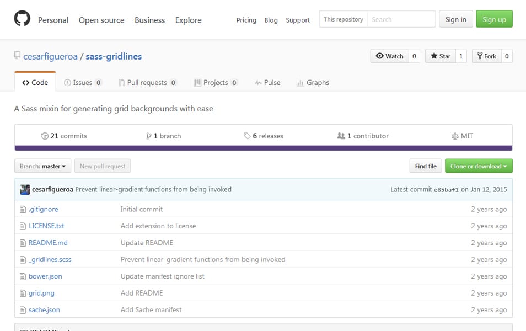
Task: Click the law scales icon beside MIT license
Action: pyautogui.click(x=454, y=136)
